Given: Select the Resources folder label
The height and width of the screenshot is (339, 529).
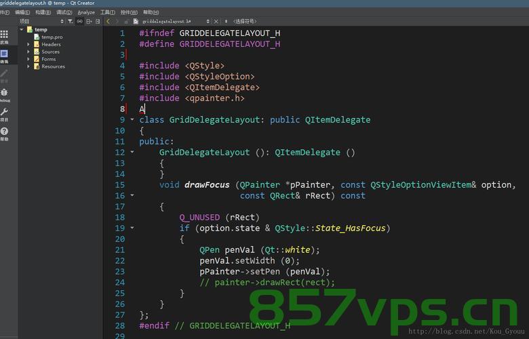Looking at the screenshot, I should click(54, 66).
